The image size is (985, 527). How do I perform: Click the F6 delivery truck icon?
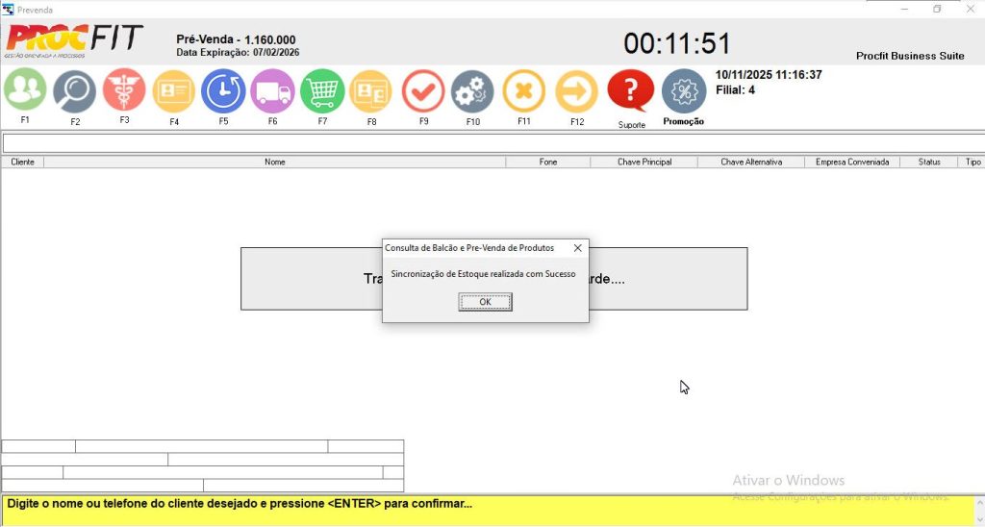272,91
